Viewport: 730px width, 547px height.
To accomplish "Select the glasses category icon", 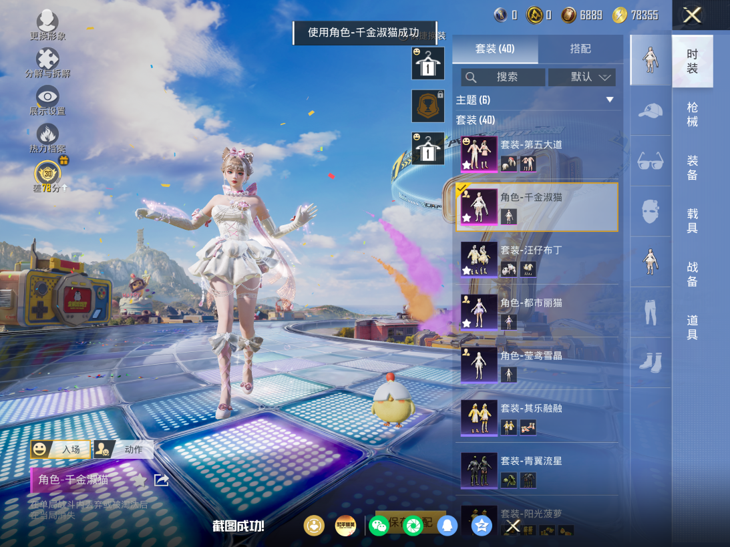I will [x=651, y=161].
